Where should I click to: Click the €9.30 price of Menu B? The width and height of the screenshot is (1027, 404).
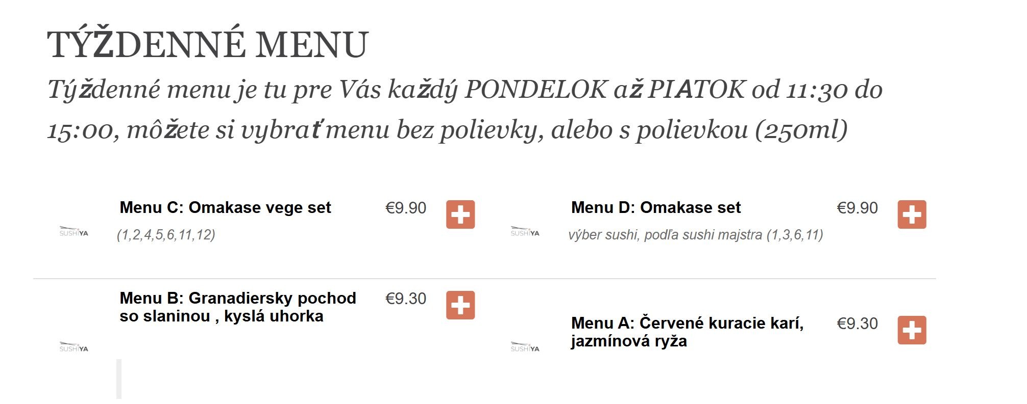point(406,299)
